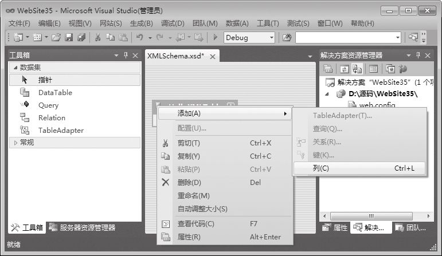
Task: Select the 指针 pointer tool in the toolbox
Action: (x=75, y=80)
